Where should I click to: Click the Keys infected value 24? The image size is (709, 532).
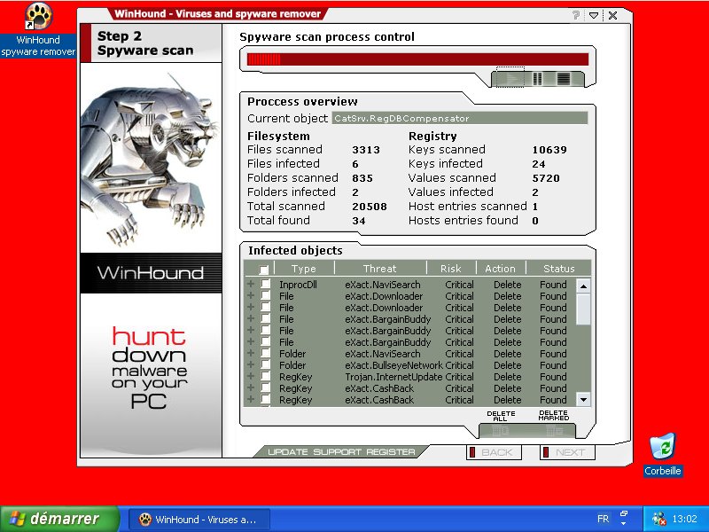click(x=539, y=164)
